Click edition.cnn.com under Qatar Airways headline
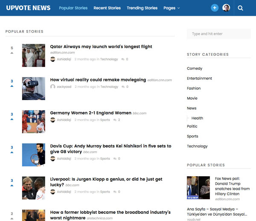Image resolution: width=256 pixels, height=221 pixels. pyautogui.click(x=62, y=52)
